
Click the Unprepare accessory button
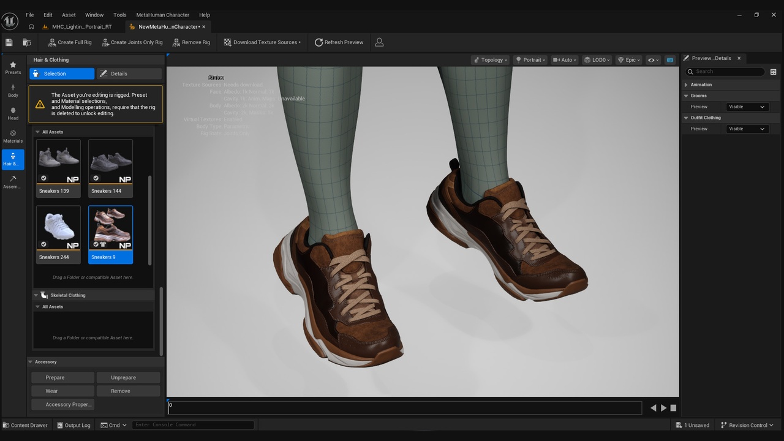(127, 377)
